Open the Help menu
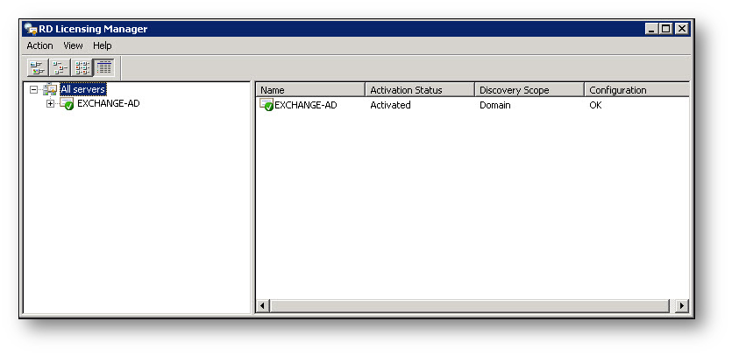Image resolution: width=732 pixels, height=356 pixels. (103, 45)
